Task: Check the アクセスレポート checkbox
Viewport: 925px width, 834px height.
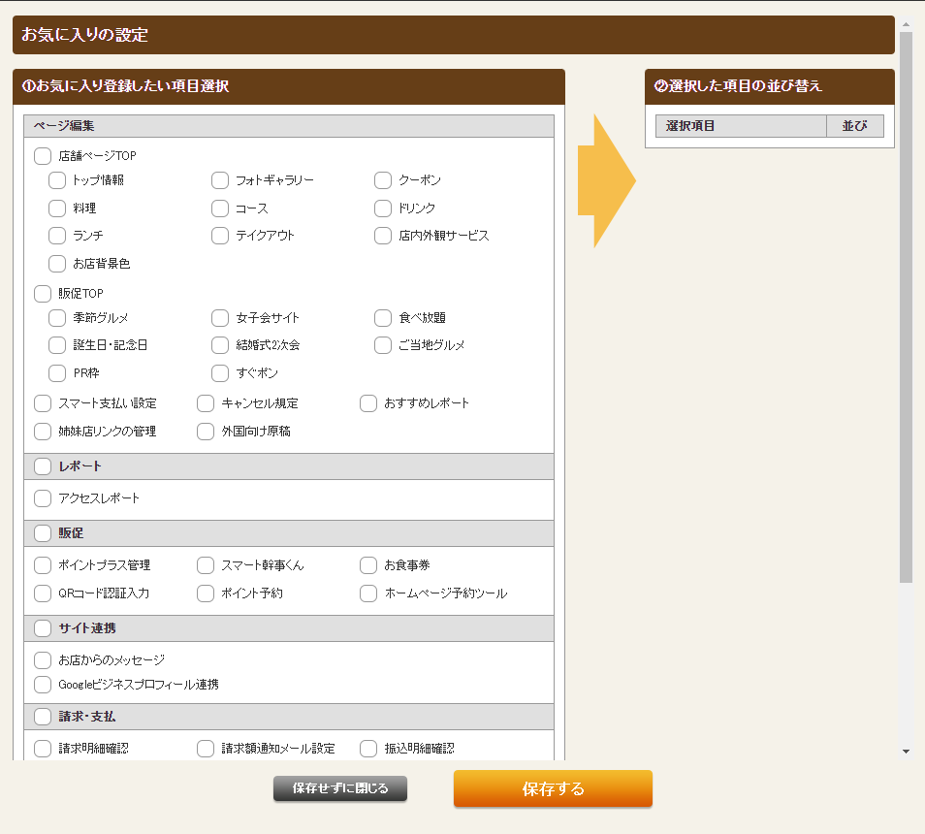Action: click(43, 497)
